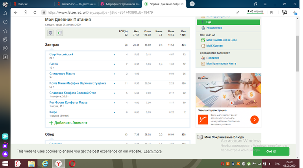Open favorites star icon in sidebar
Image resolution: width=303 pixels, height=168 pixels.
point(5,31)
